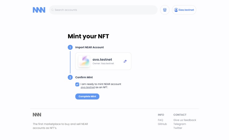Open the underlined avo.testnet link

click(88, 87)
